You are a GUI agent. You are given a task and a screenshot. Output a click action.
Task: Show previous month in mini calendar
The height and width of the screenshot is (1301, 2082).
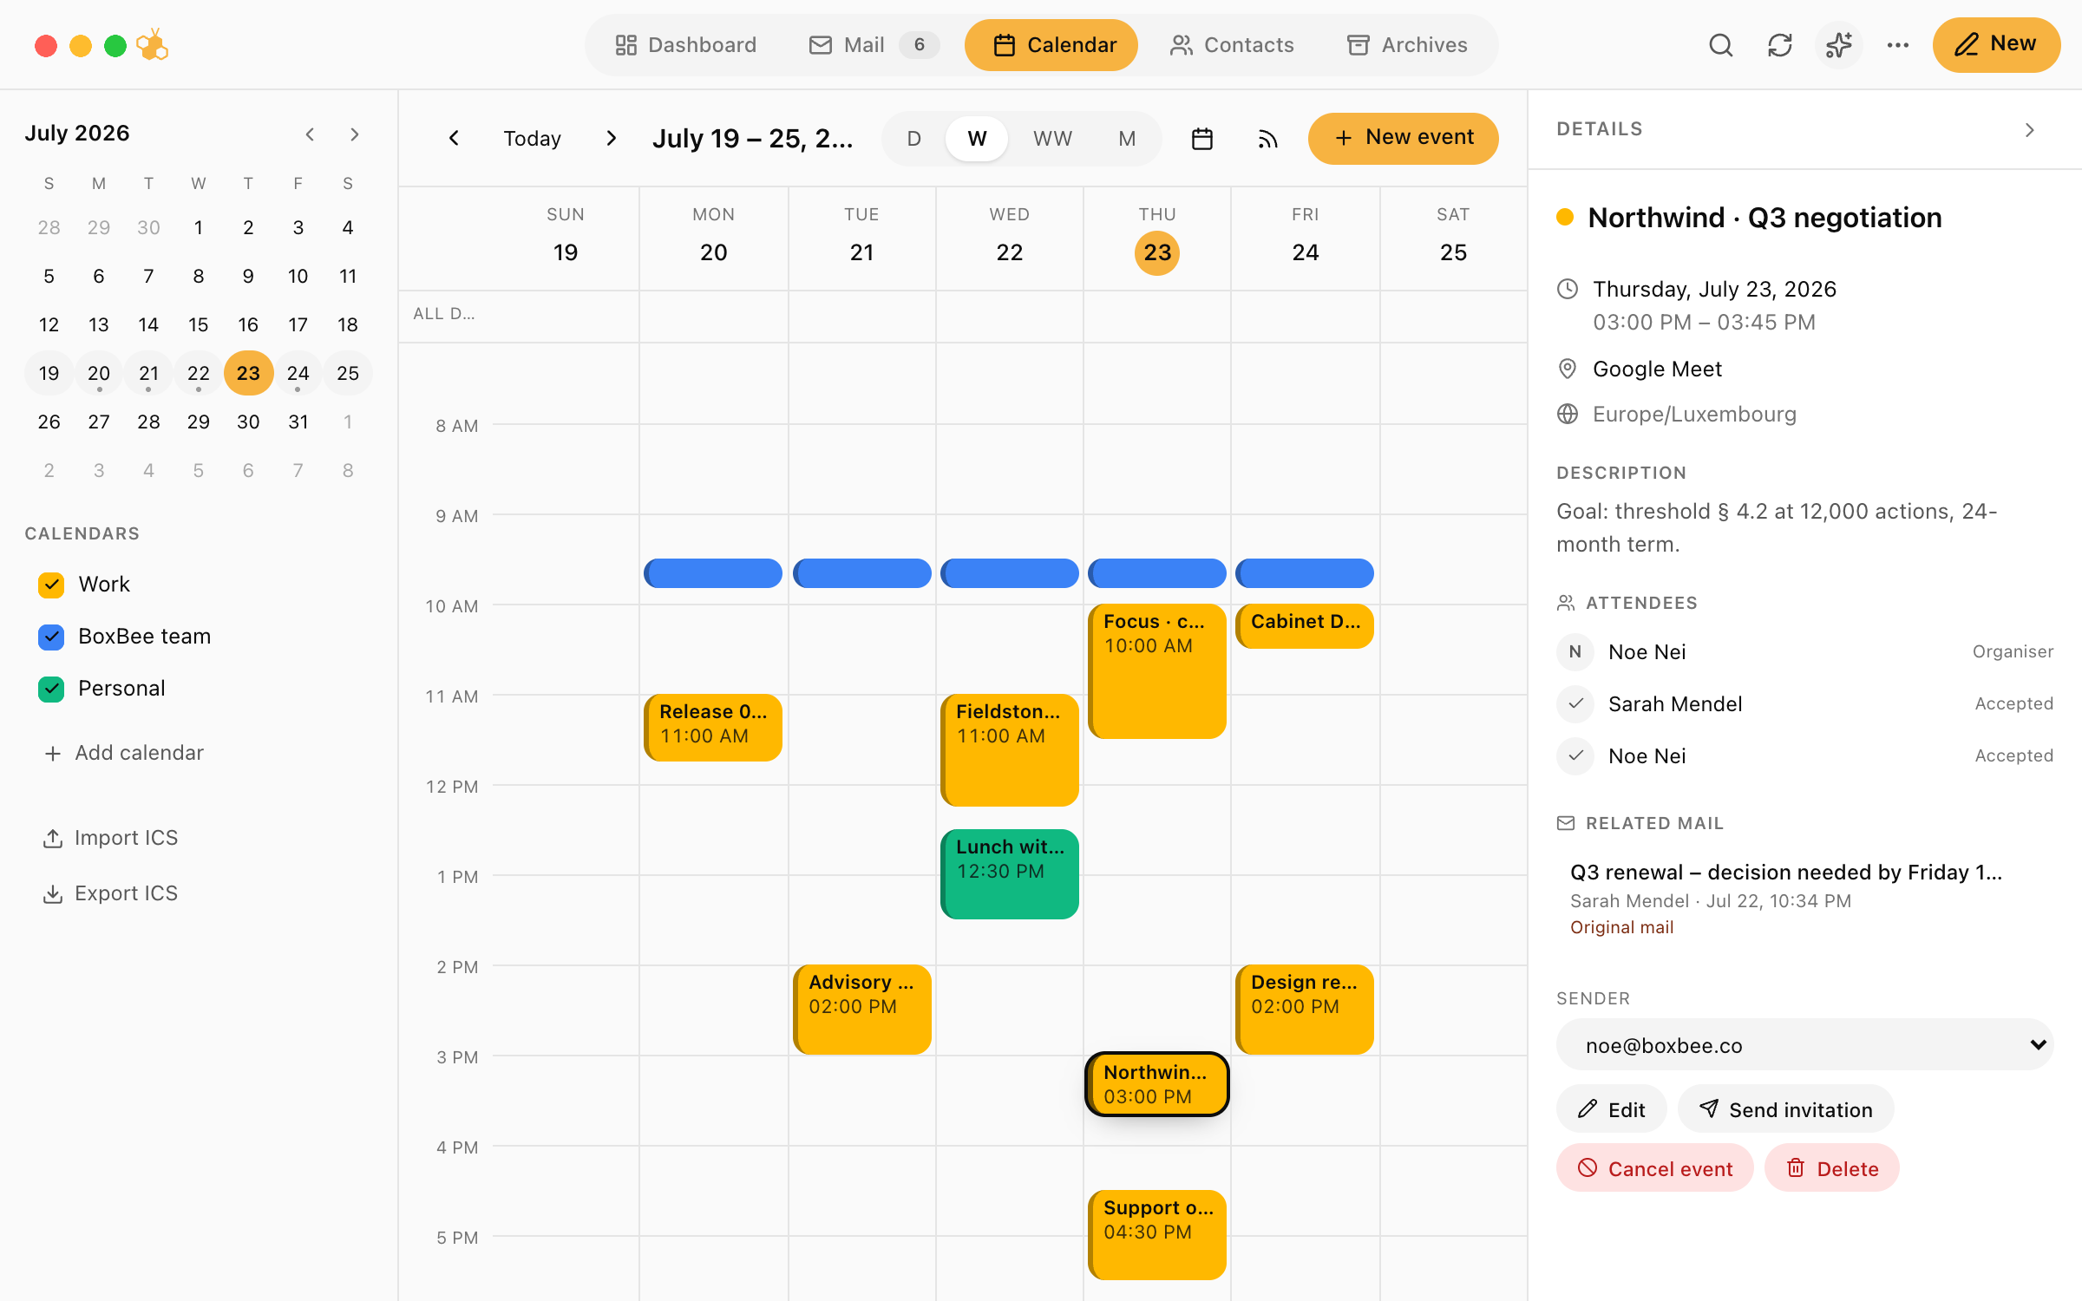pyautogui.click(x=310, y=134)
